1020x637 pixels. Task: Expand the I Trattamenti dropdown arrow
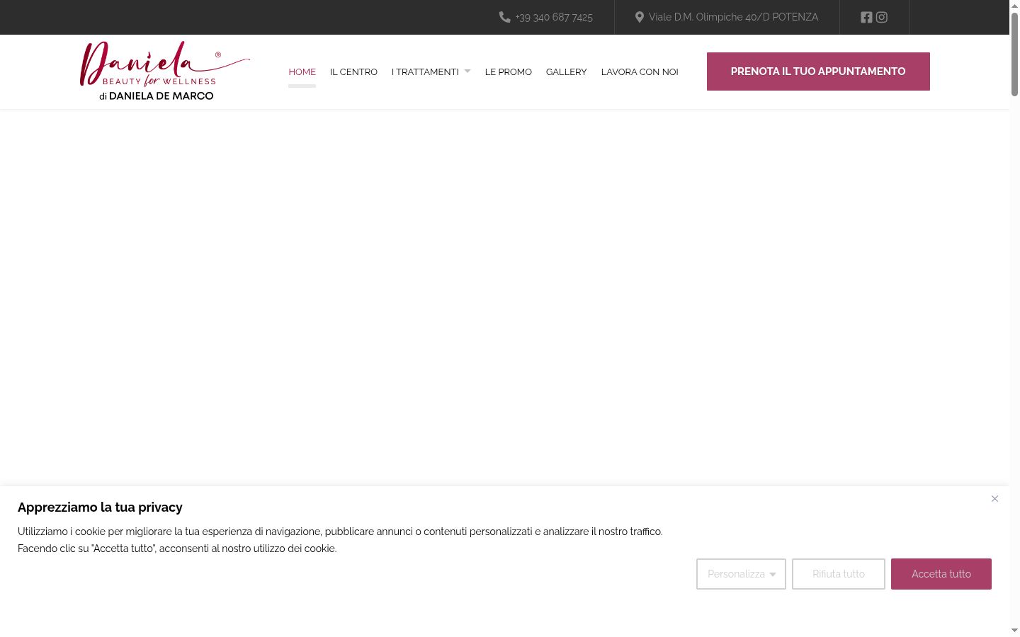coord(467,71)
